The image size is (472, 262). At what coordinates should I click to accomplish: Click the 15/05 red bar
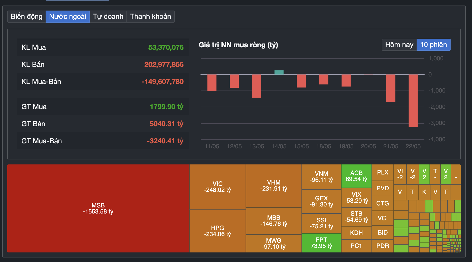pyautogui.click(x=301, y=81)
